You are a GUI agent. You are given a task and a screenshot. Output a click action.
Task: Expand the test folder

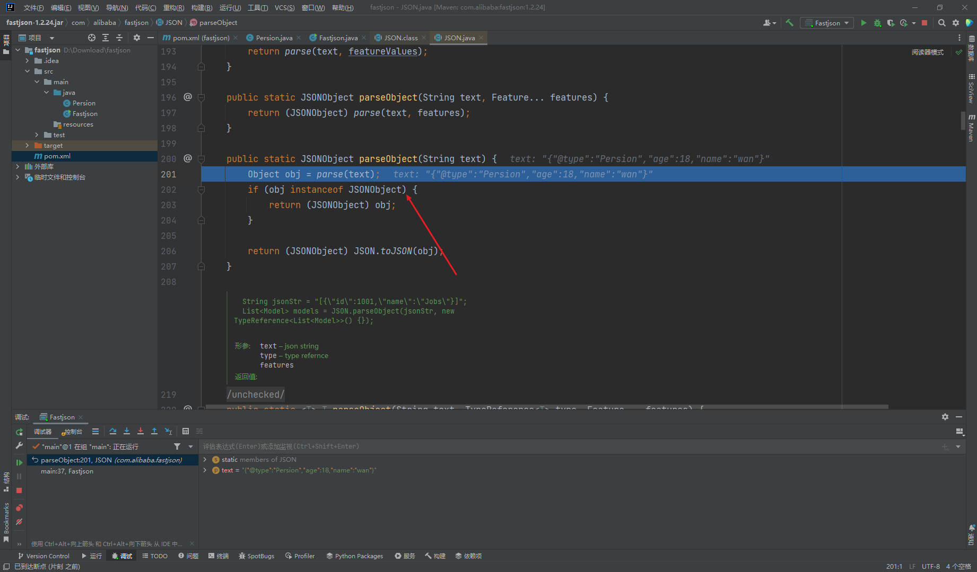(x=37, y=135)
